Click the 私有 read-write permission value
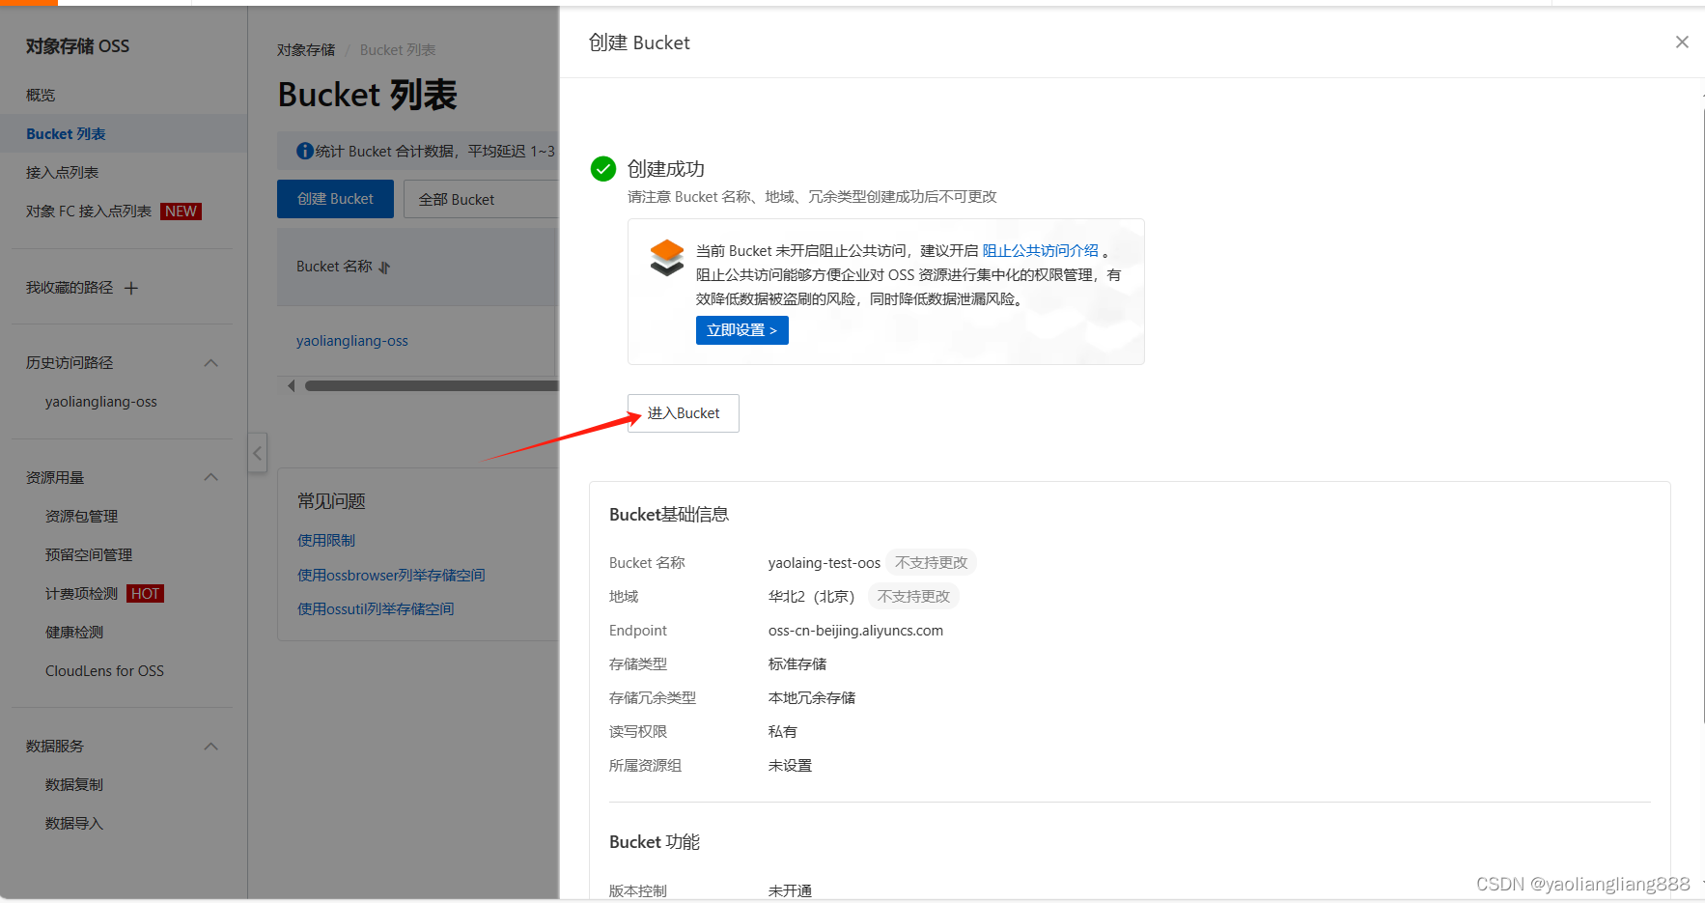The width and height of the screenshot is (1705, 903). click(x=783, y=732)
